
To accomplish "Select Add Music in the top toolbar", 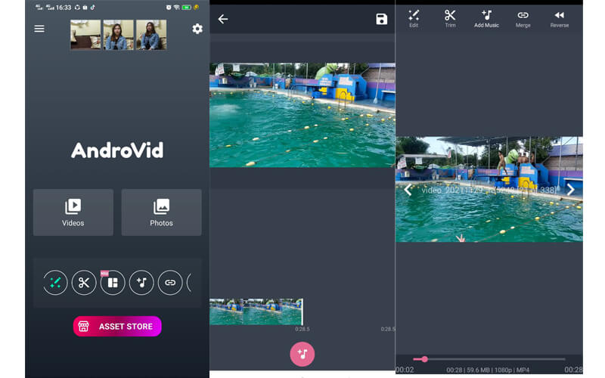I will click(x=486, y=19).
